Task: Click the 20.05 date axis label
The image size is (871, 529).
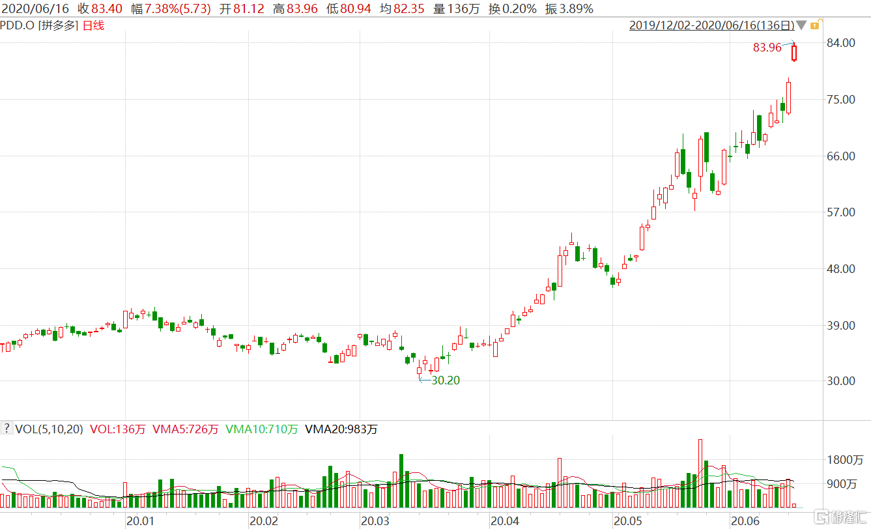Action: tap(628, 521)
